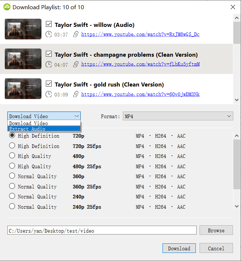This screenshot has height=261, width=241.
Task: Click the Browse button
Action: coord(216,230)
